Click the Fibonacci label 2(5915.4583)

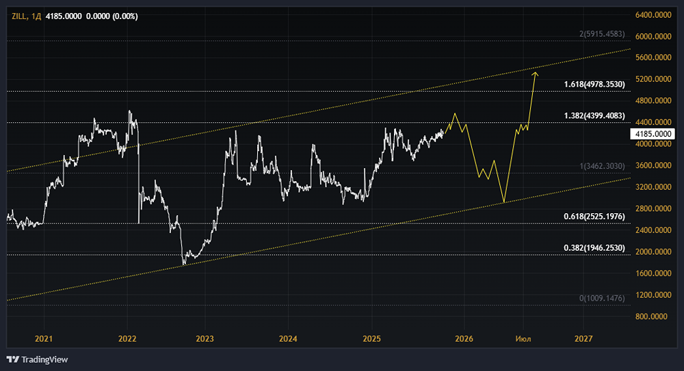pyautogui.click(x=602, y=33)
